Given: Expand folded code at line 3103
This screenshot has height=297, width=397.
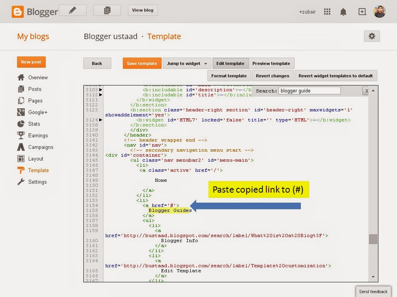Looking at the screenshot, I should click(x=100, y=90).
